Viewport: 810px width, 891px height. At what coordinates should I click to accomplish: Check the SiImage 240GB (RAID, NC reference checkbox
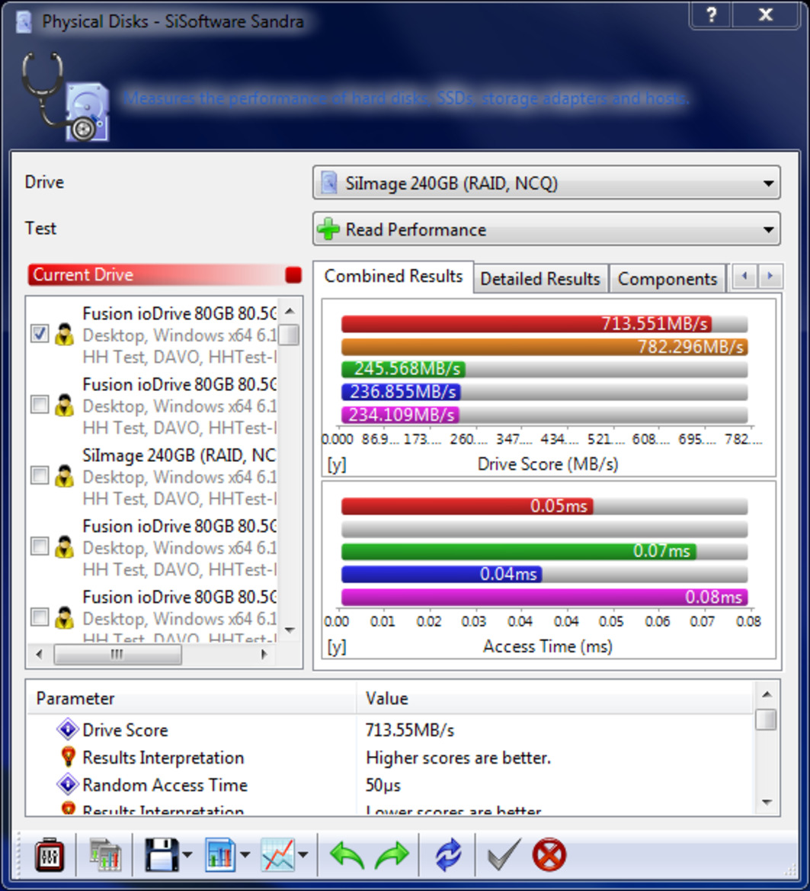[39, 475]
